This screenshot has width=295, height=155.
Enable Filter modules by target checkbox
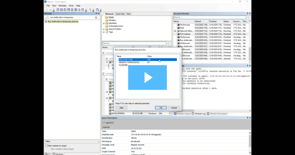[46, 146]
